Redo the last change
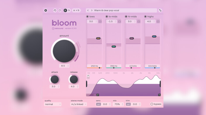 coord(60,10)
